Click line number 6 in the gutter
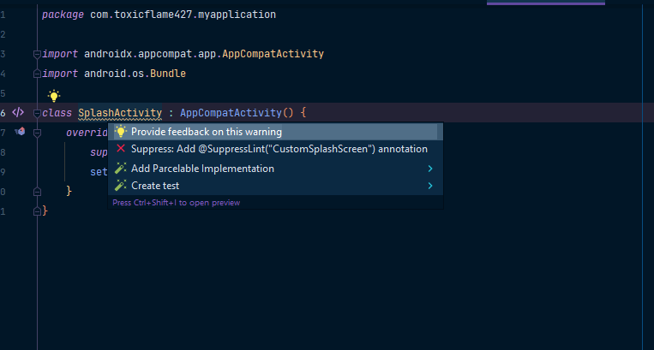This screenshot has width=654, height=350. tap(3, 113)
